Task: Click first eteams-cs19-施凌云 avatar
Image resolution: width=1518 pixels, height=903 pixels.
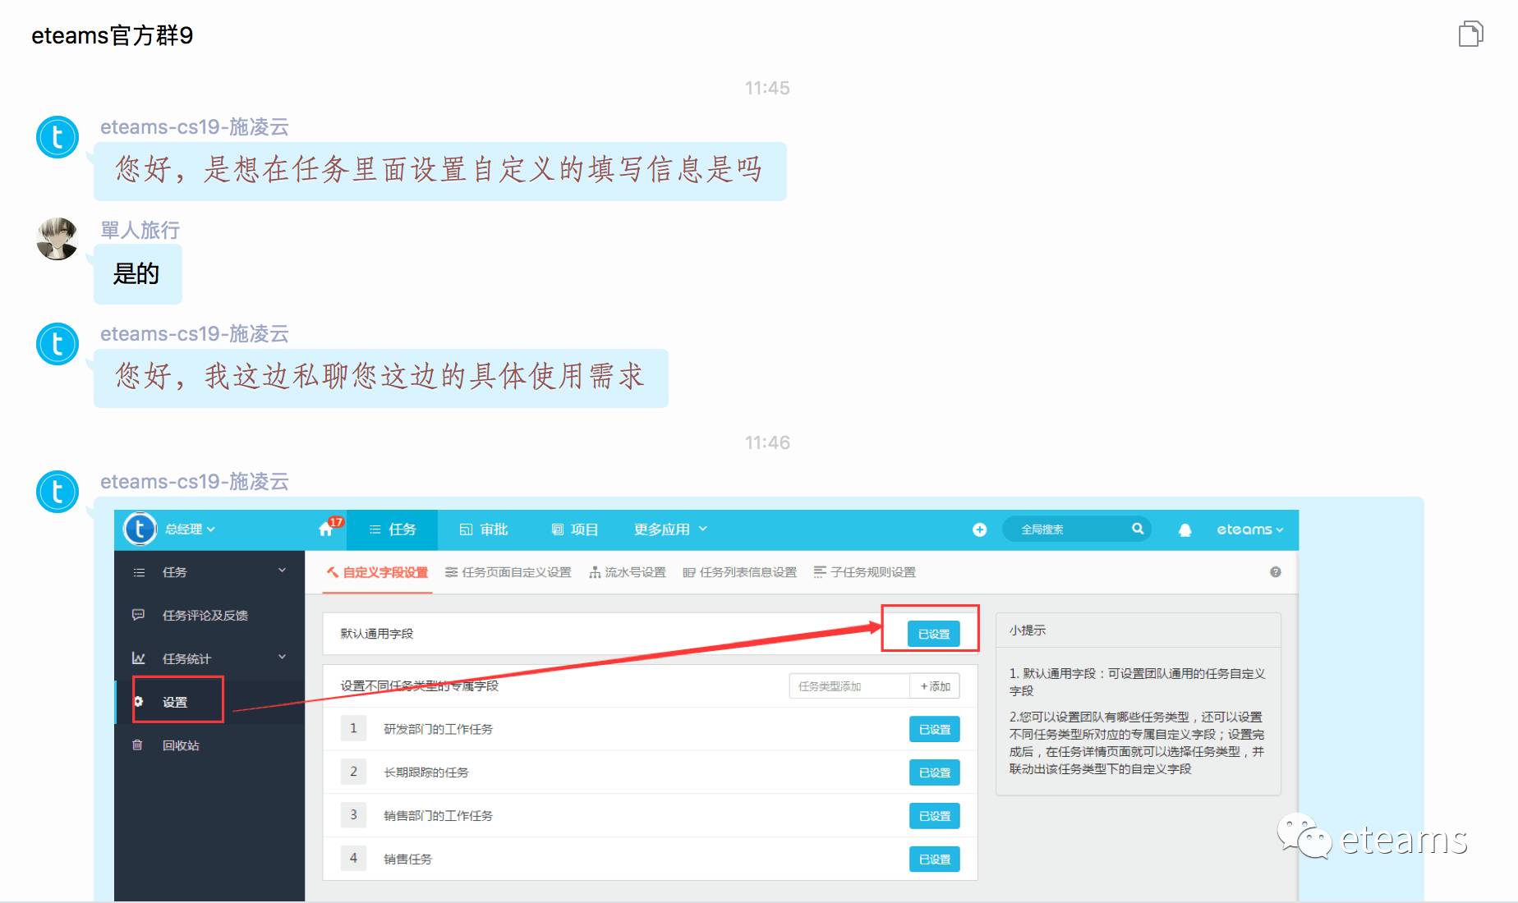Action: click(57, 137)
